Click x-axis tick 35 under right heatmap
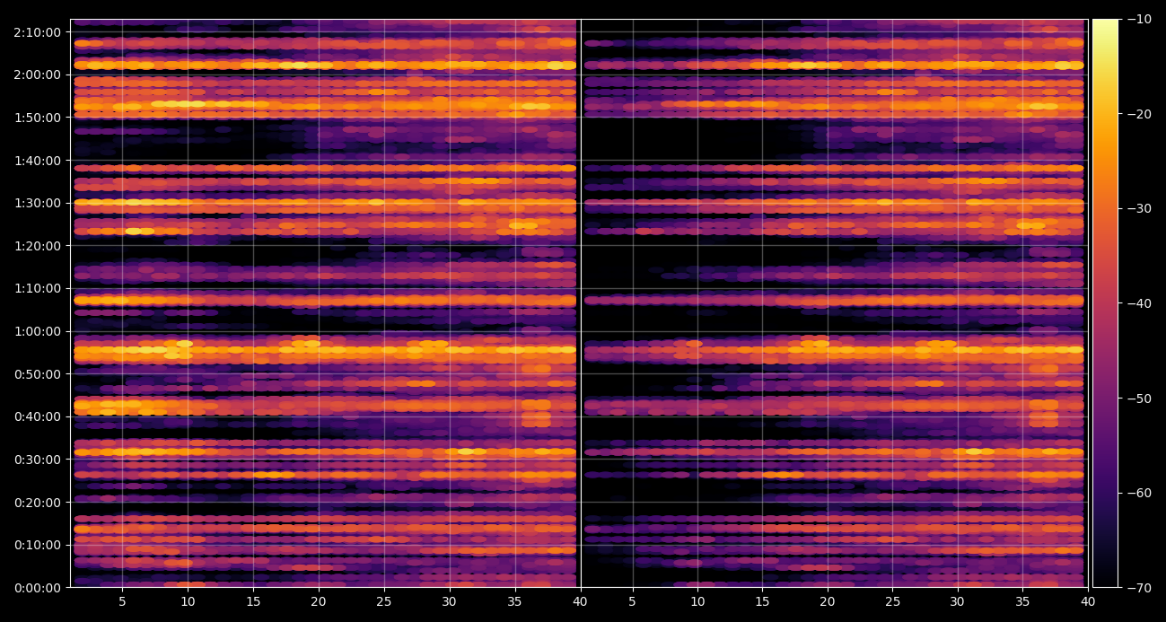 (x=1022, y=601)
